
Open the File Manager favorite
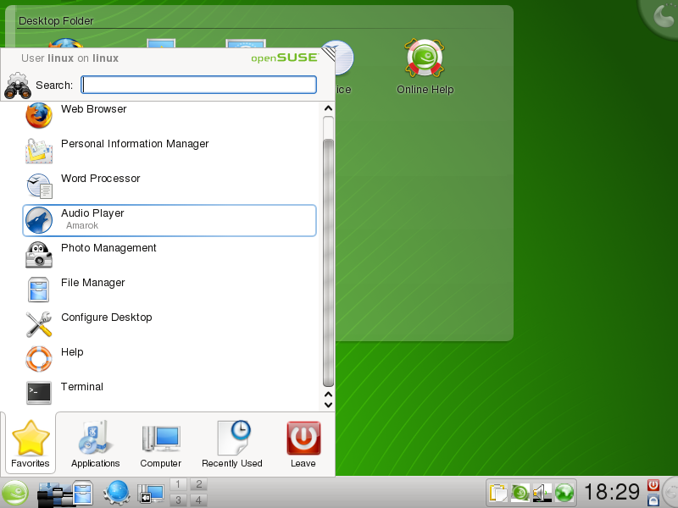point(169,290)
